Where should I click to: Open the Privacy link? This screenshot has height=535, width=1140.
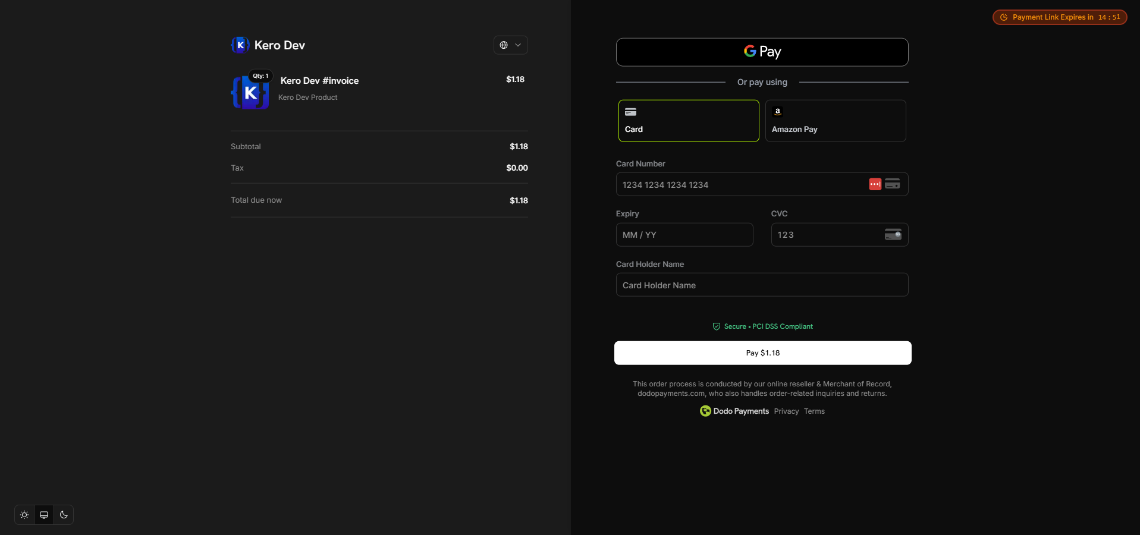click(786, 411)
